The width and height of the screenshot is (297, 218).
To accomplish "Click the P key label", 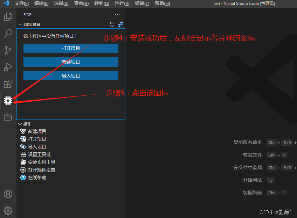I will pos(284,155).
